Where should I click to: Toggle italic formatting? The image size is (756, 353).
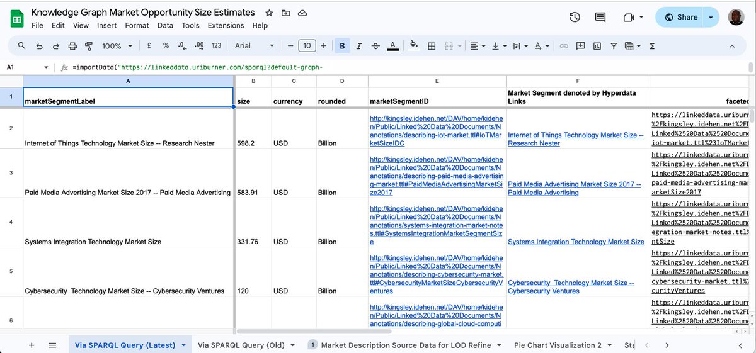359,46
